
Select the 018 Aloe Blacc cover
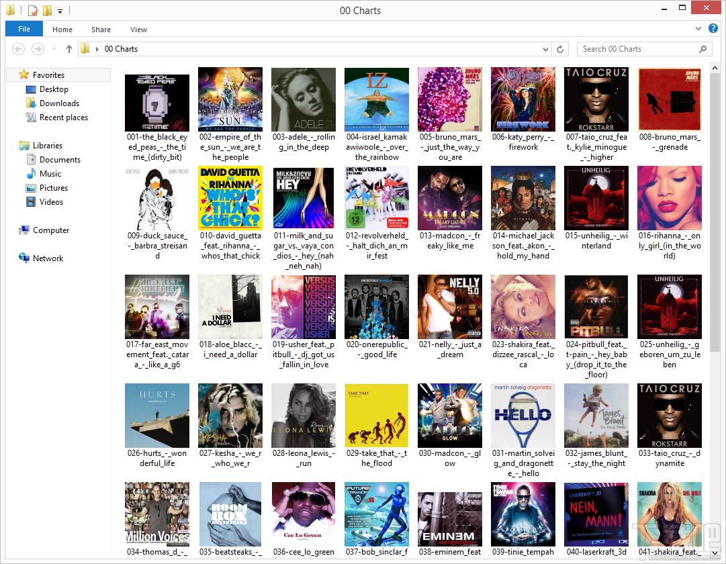(230, 307)
